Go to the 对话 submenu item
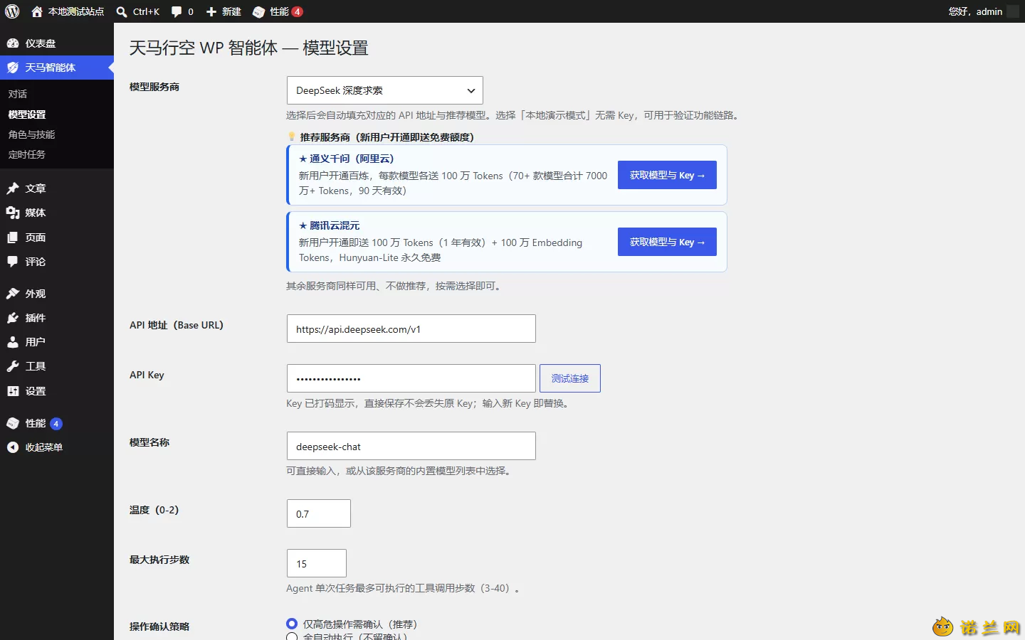 pyautogui.click(x=18, y=94)
